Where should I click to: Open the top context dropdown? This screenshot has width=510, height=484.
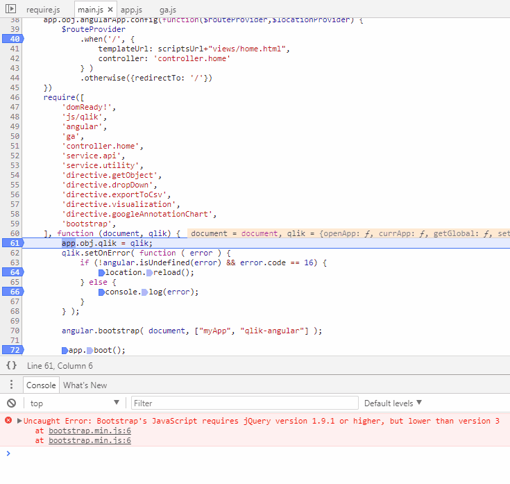pos(75,403)
